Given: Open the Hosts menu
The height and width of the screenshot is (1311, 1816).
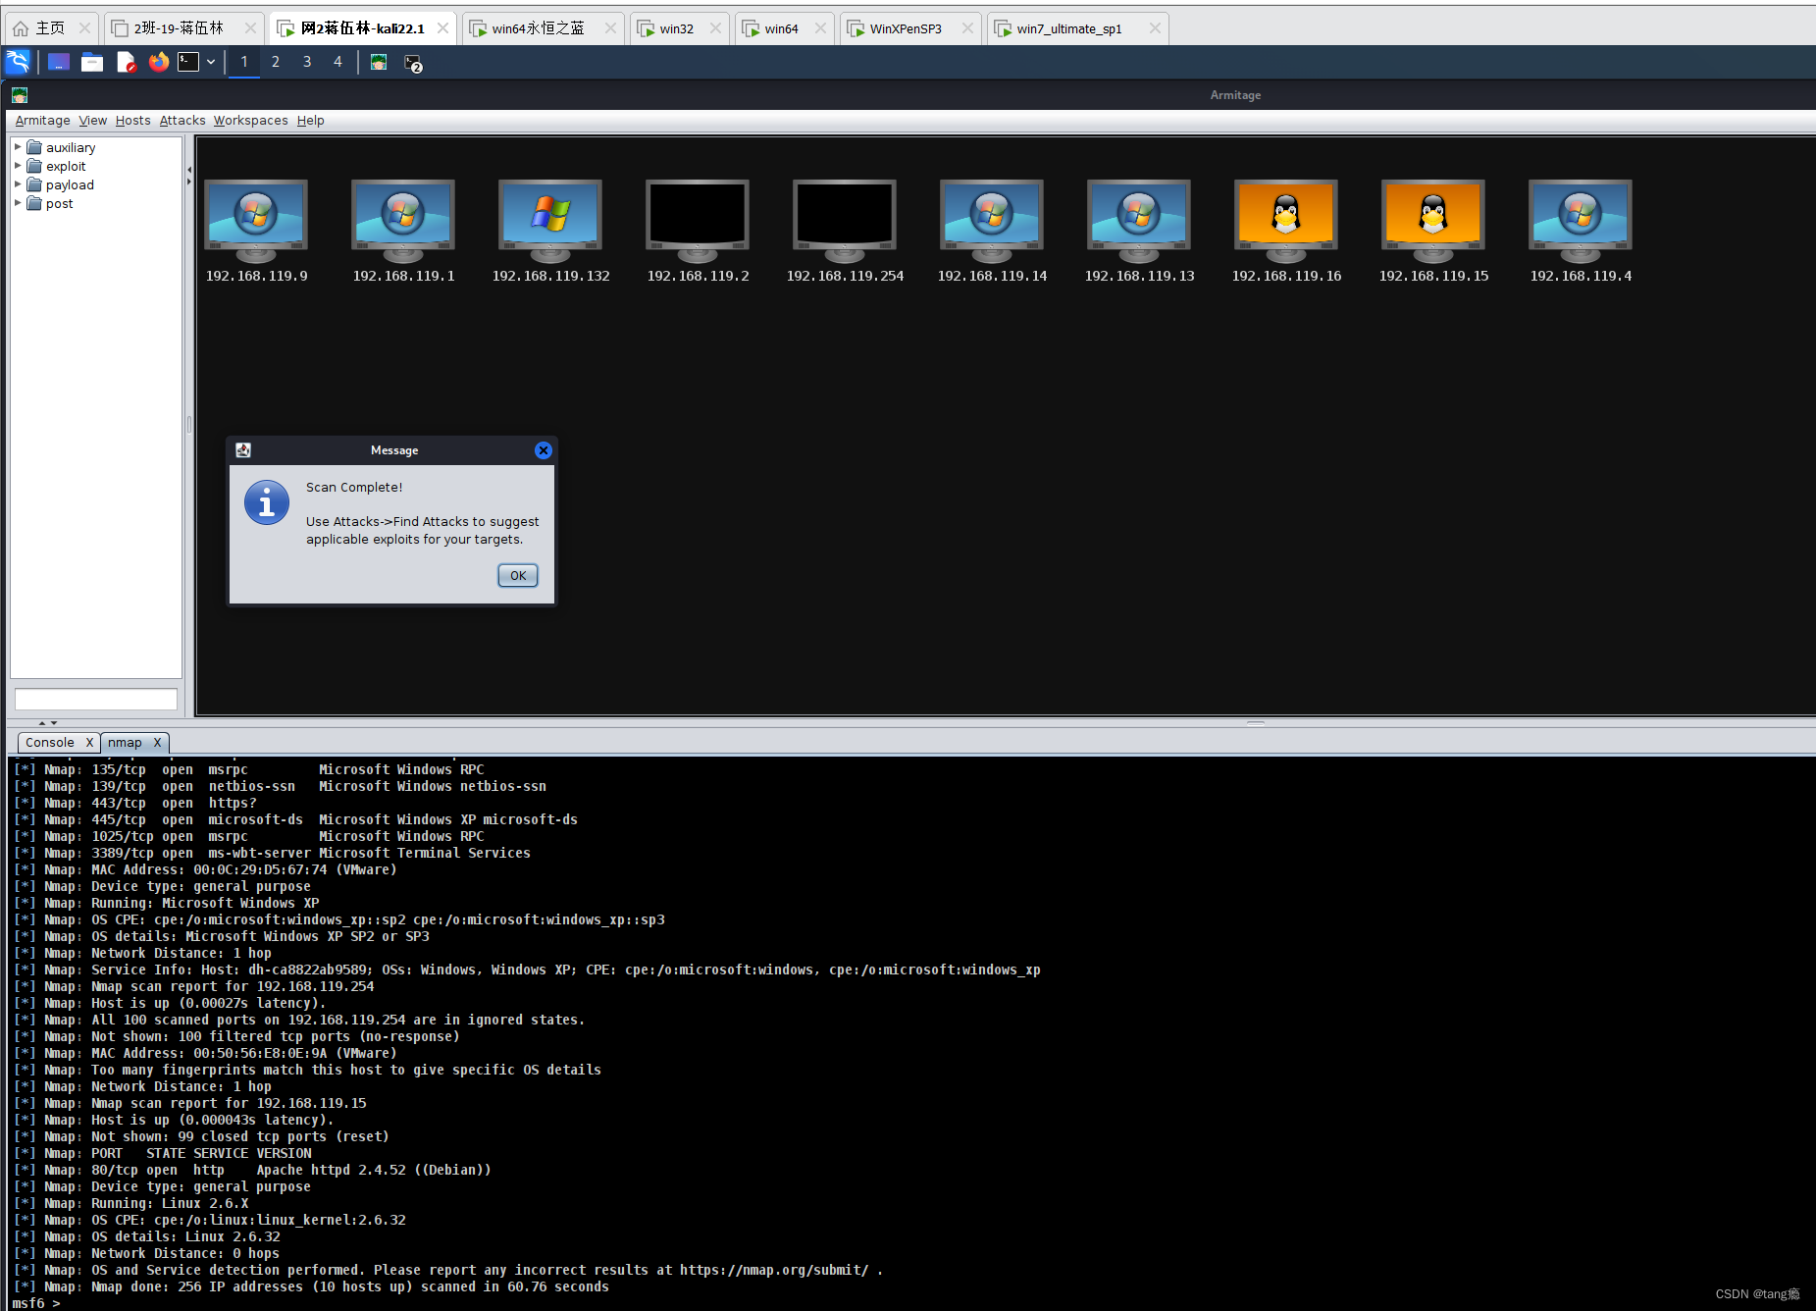Looking at the screenshot, I should coord(133,121).
